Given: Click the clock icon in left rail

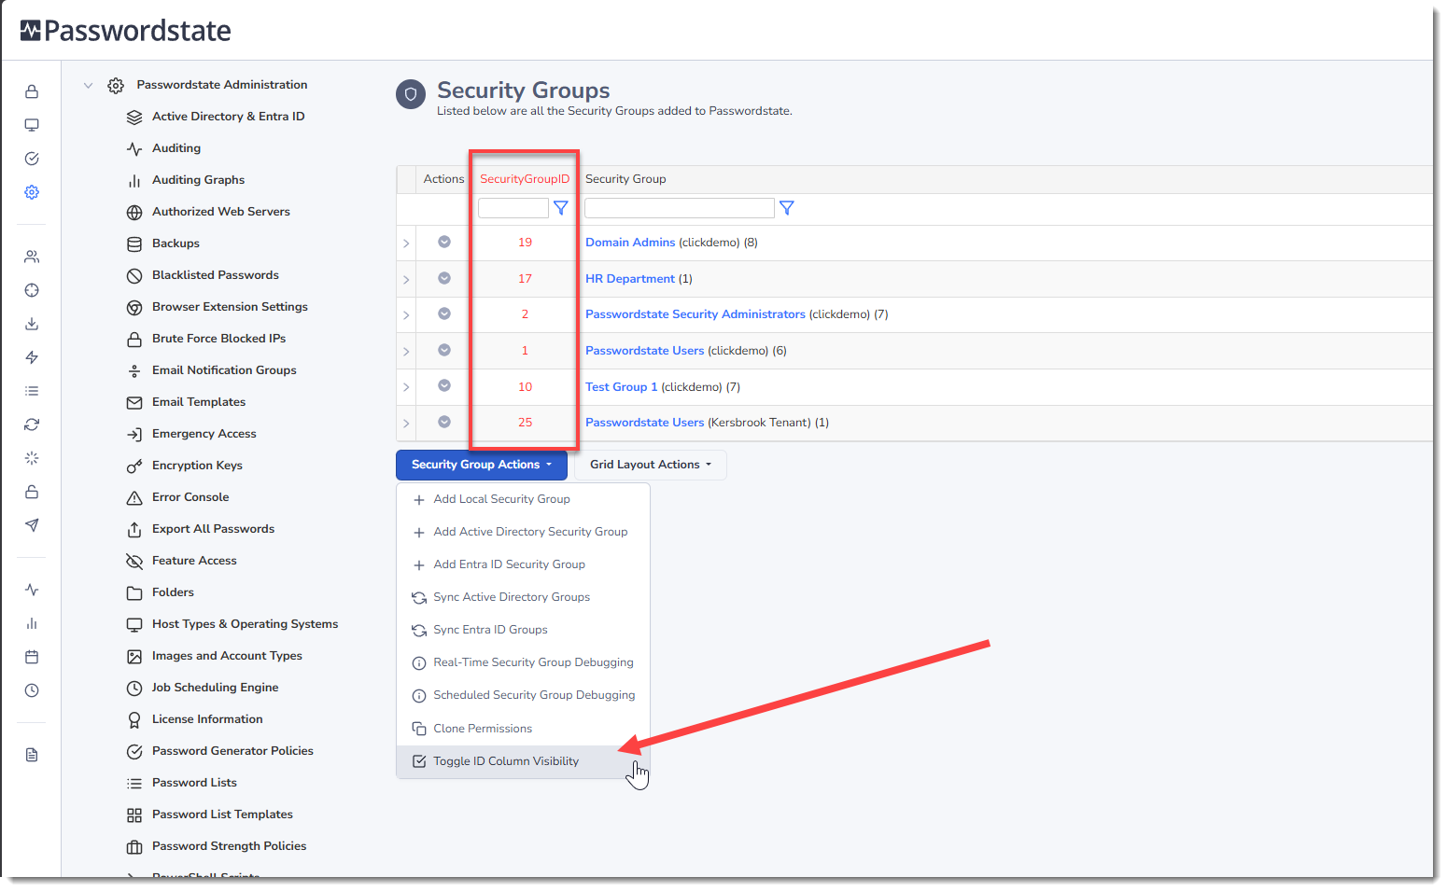Looking at the screenshot, I should click(x=32, y=690).
